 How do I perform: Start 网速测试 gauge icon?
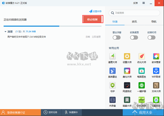pos(127,85)
